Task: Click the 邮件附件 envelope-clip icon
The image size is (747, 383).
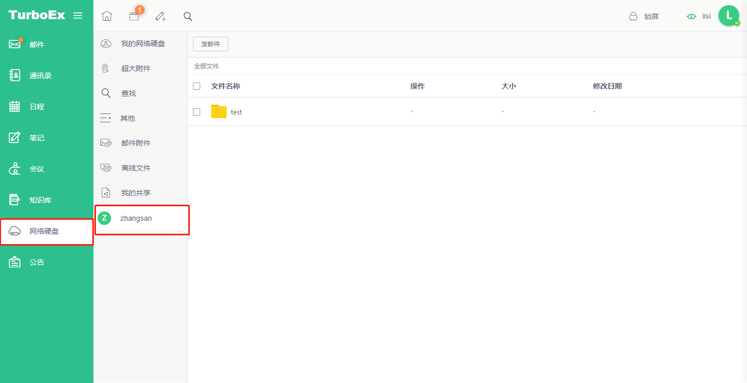Action: 106,143
